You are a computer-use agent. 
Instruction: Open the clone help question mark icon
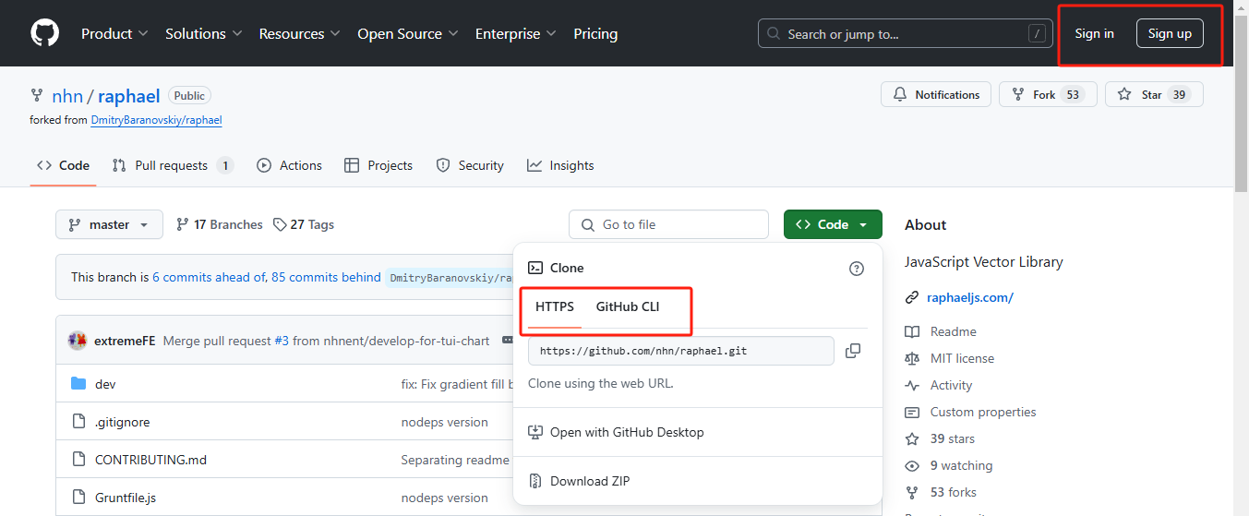pos(857,269)
